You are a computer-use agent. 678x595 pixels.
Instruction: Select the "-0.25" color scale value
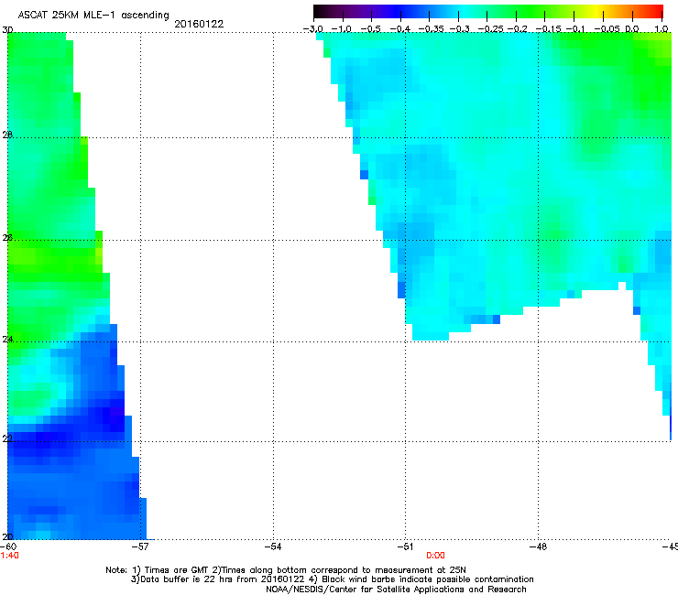click(491, 29)
